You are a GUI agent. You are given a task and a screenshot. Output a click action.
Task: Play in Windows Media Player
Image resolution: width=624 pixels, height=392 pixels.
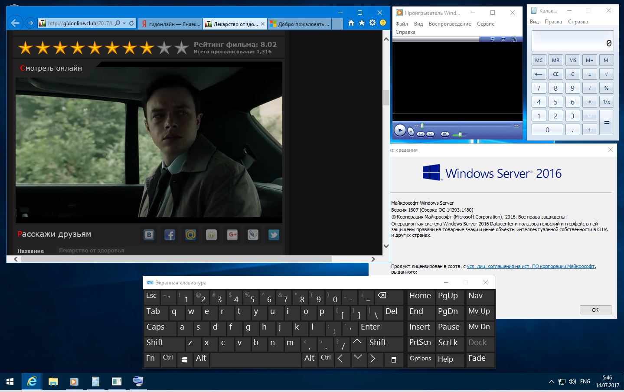pyautogui.click(x=400, y=130)
